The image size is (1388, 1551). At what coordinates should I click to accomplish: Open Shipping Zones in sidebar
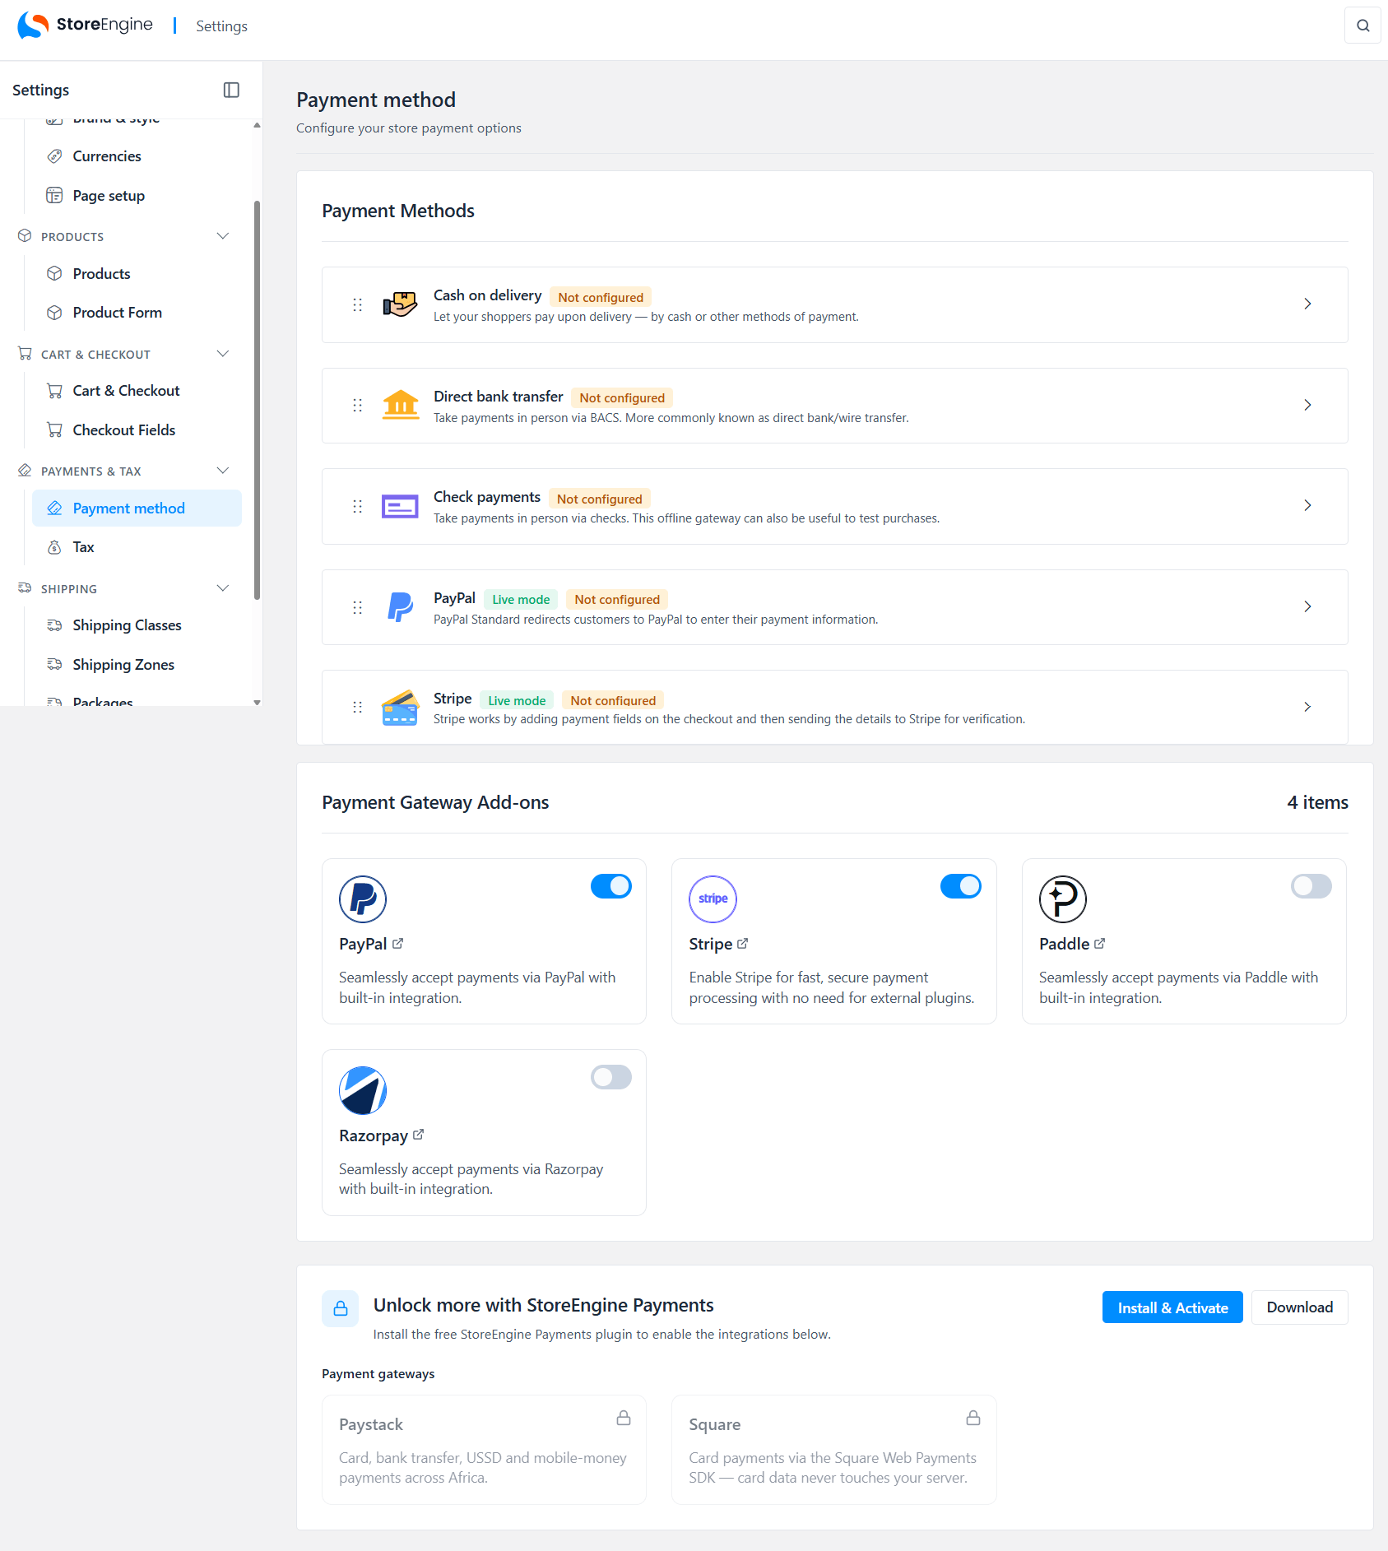click(137, 665)
